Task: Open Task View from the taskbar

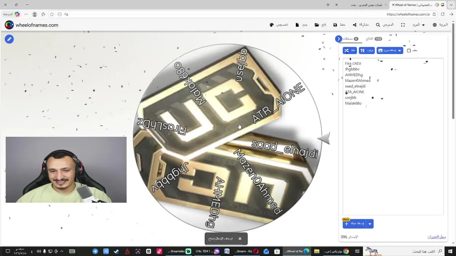Action: [357, 251]
